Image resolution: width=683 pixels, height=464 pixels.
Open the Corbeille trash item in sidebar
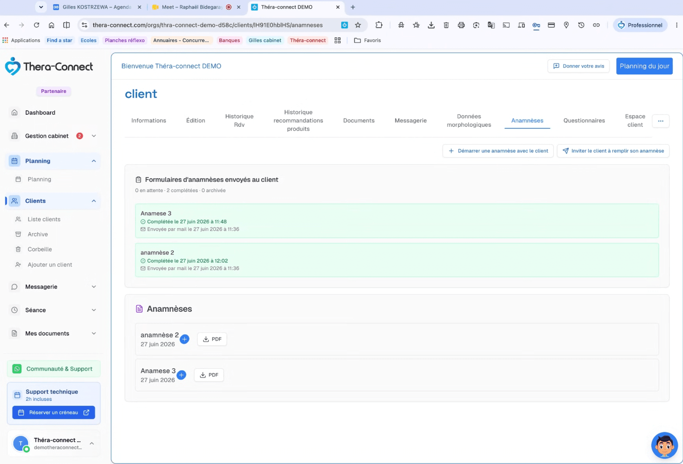click(x=40, y=249)
